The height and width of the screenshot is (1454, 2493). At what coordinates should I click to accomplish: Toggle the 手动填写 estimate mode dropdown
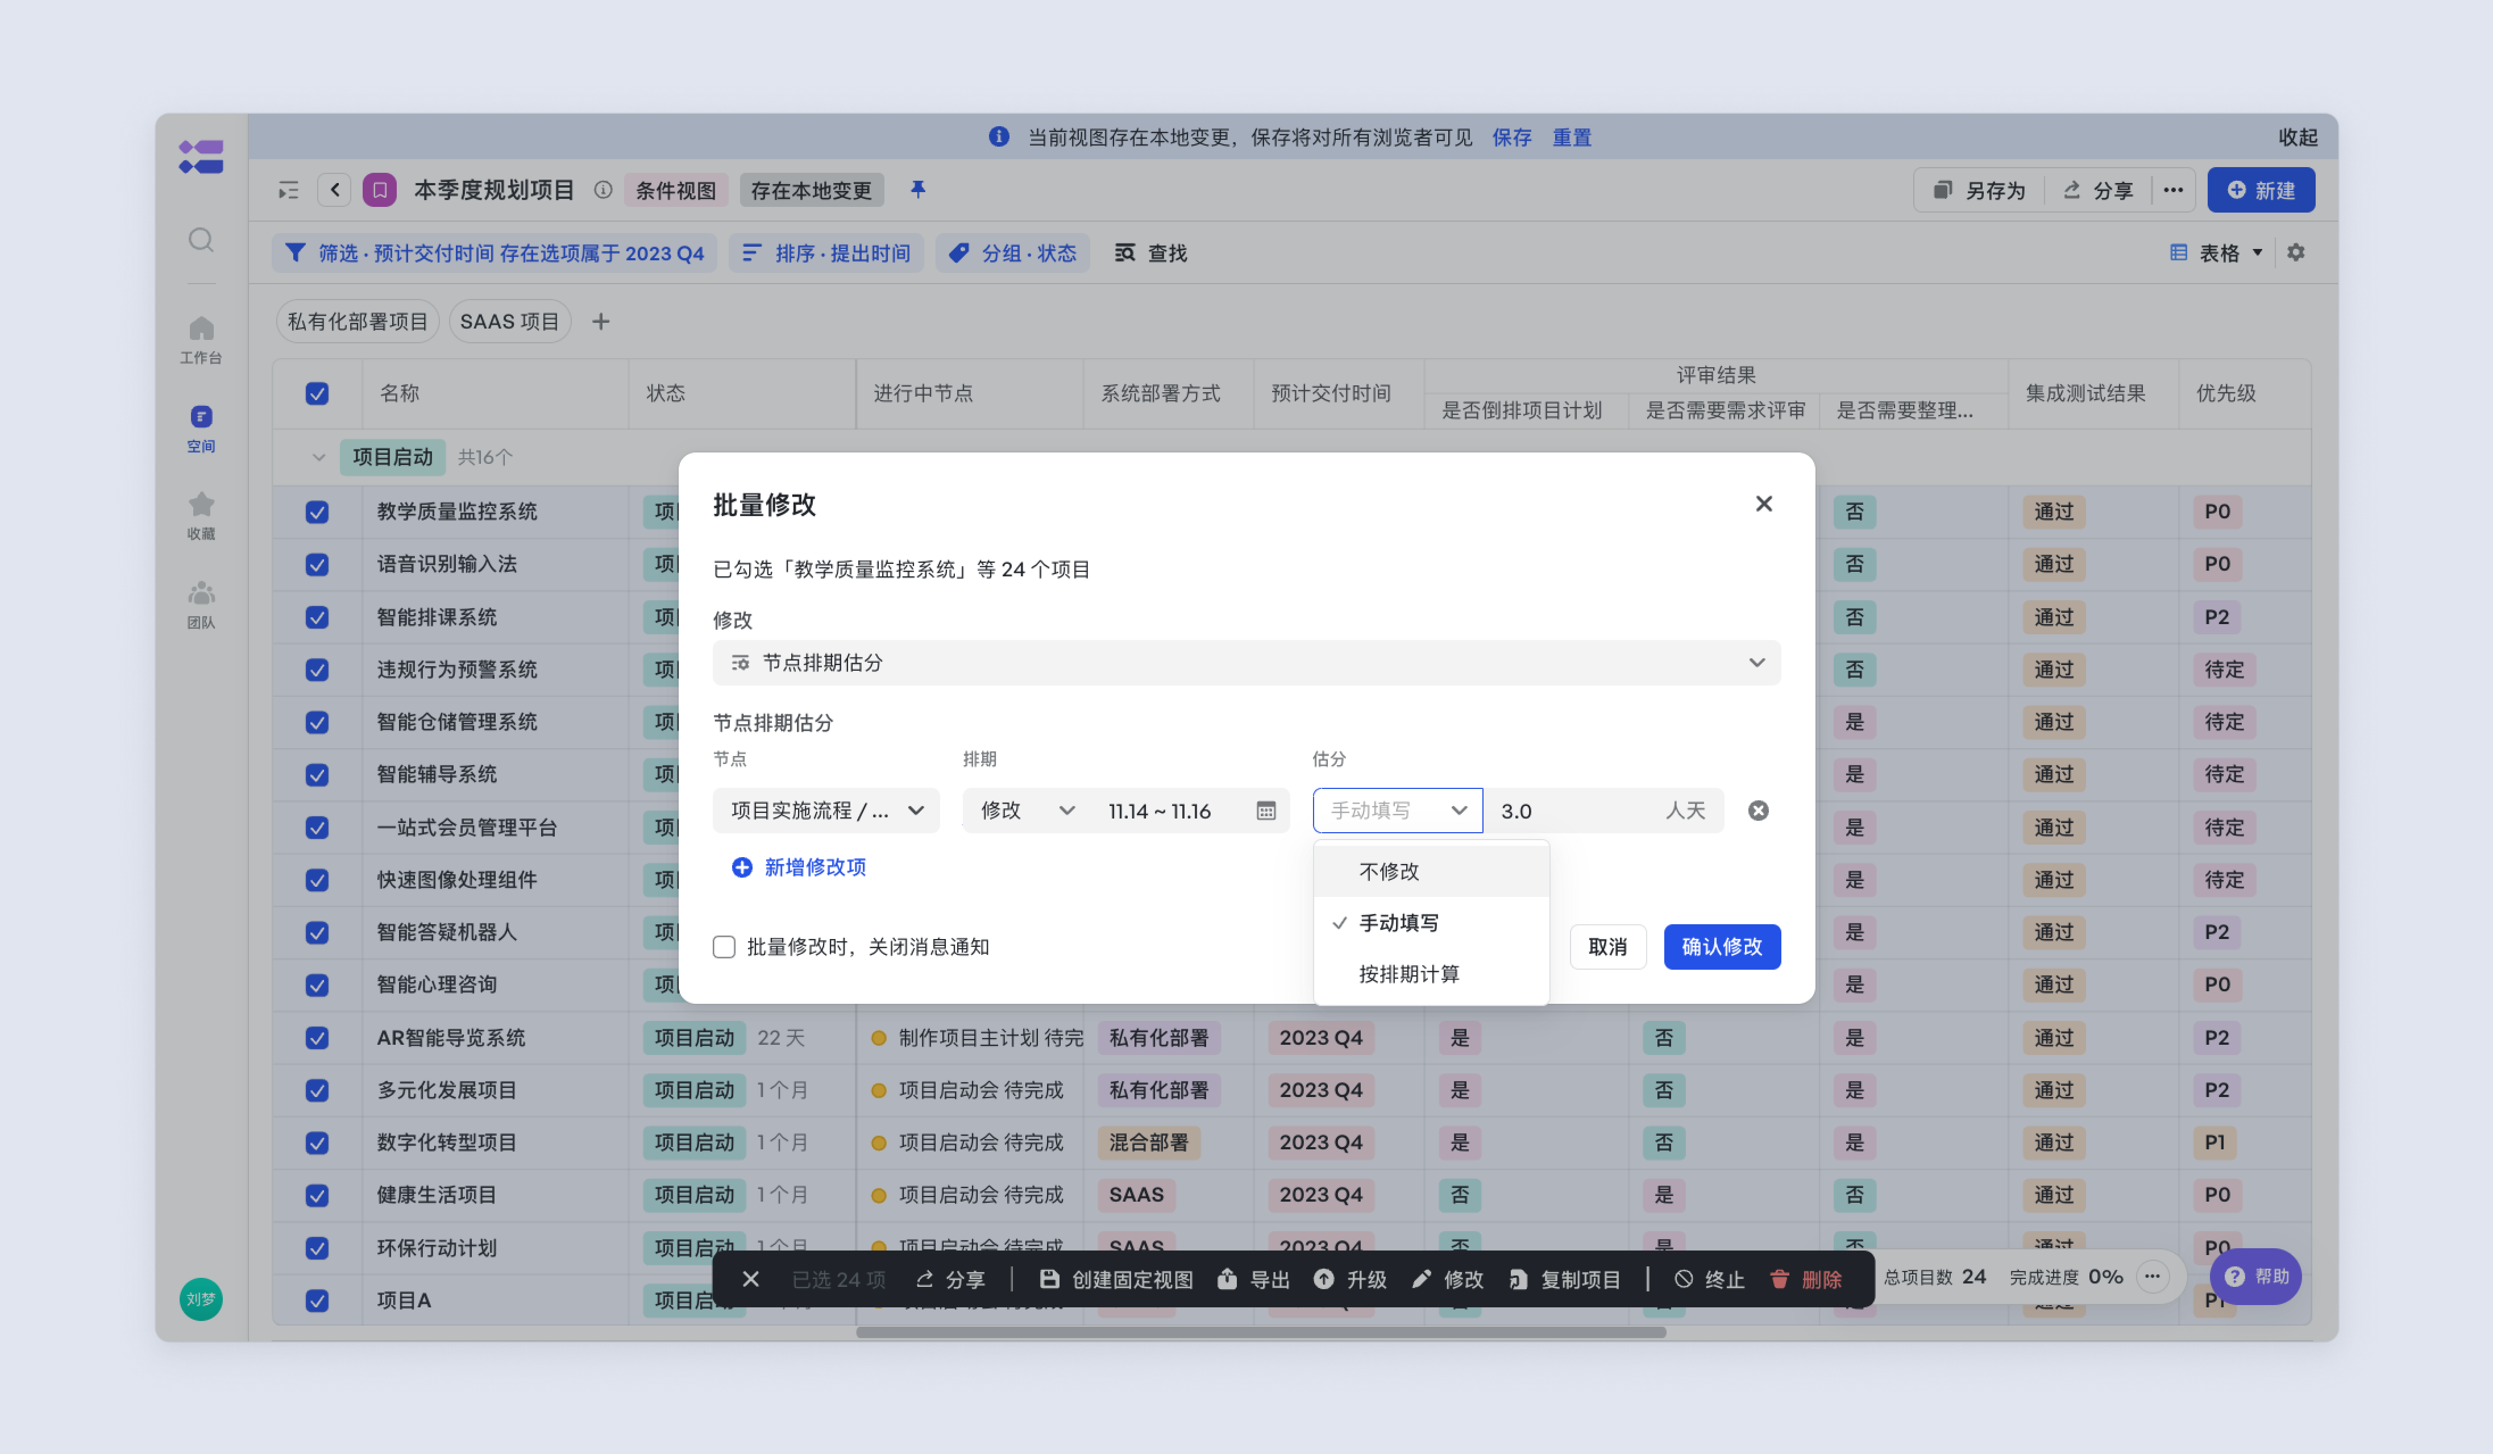[x=1397, y=810]
